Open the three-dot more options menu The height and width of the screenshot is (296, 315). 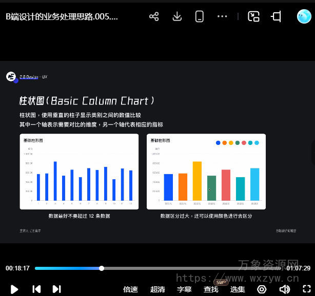pos(222,16)
